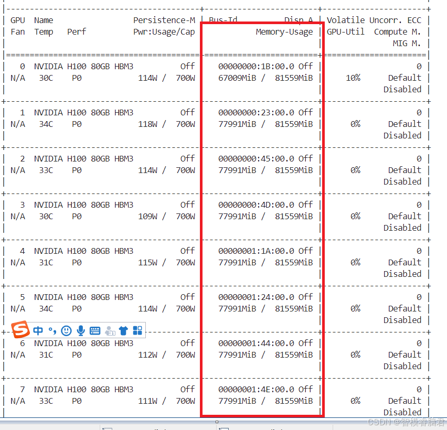Image resolution: width=447 pixels, height=430 pixels.
Task: Open the soft keyboard icon
Action: pyautogui.click(x=95, y=330)
